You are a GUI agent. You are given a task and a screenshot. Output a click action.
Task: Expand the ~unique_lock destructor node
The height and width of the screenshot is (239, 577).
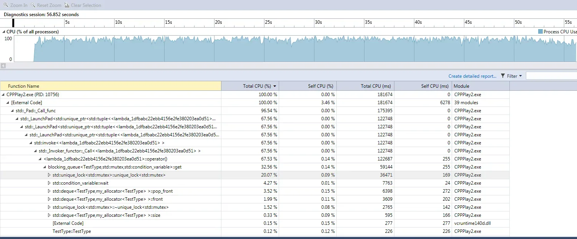click(49, 207)
